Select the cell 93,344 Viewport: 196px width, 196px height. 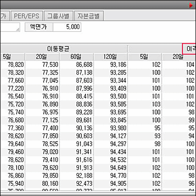coord(111,80)
